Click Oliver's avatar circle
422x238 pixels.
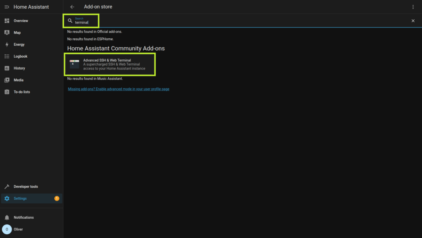pyautogui.click(x=7, y=229)
